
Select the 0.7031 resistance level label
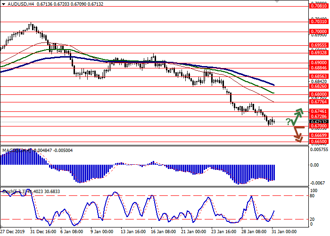pos(318,21)
